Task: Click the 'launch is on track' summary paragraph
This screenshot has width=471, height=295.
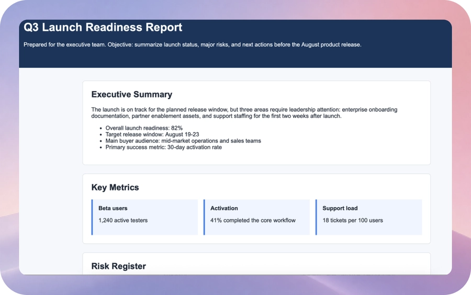Action: coord(244,113)
